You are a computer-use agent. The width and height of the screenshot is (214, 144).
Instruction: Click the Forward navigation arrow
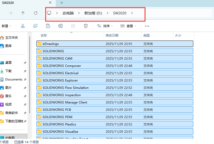(10, 13)
